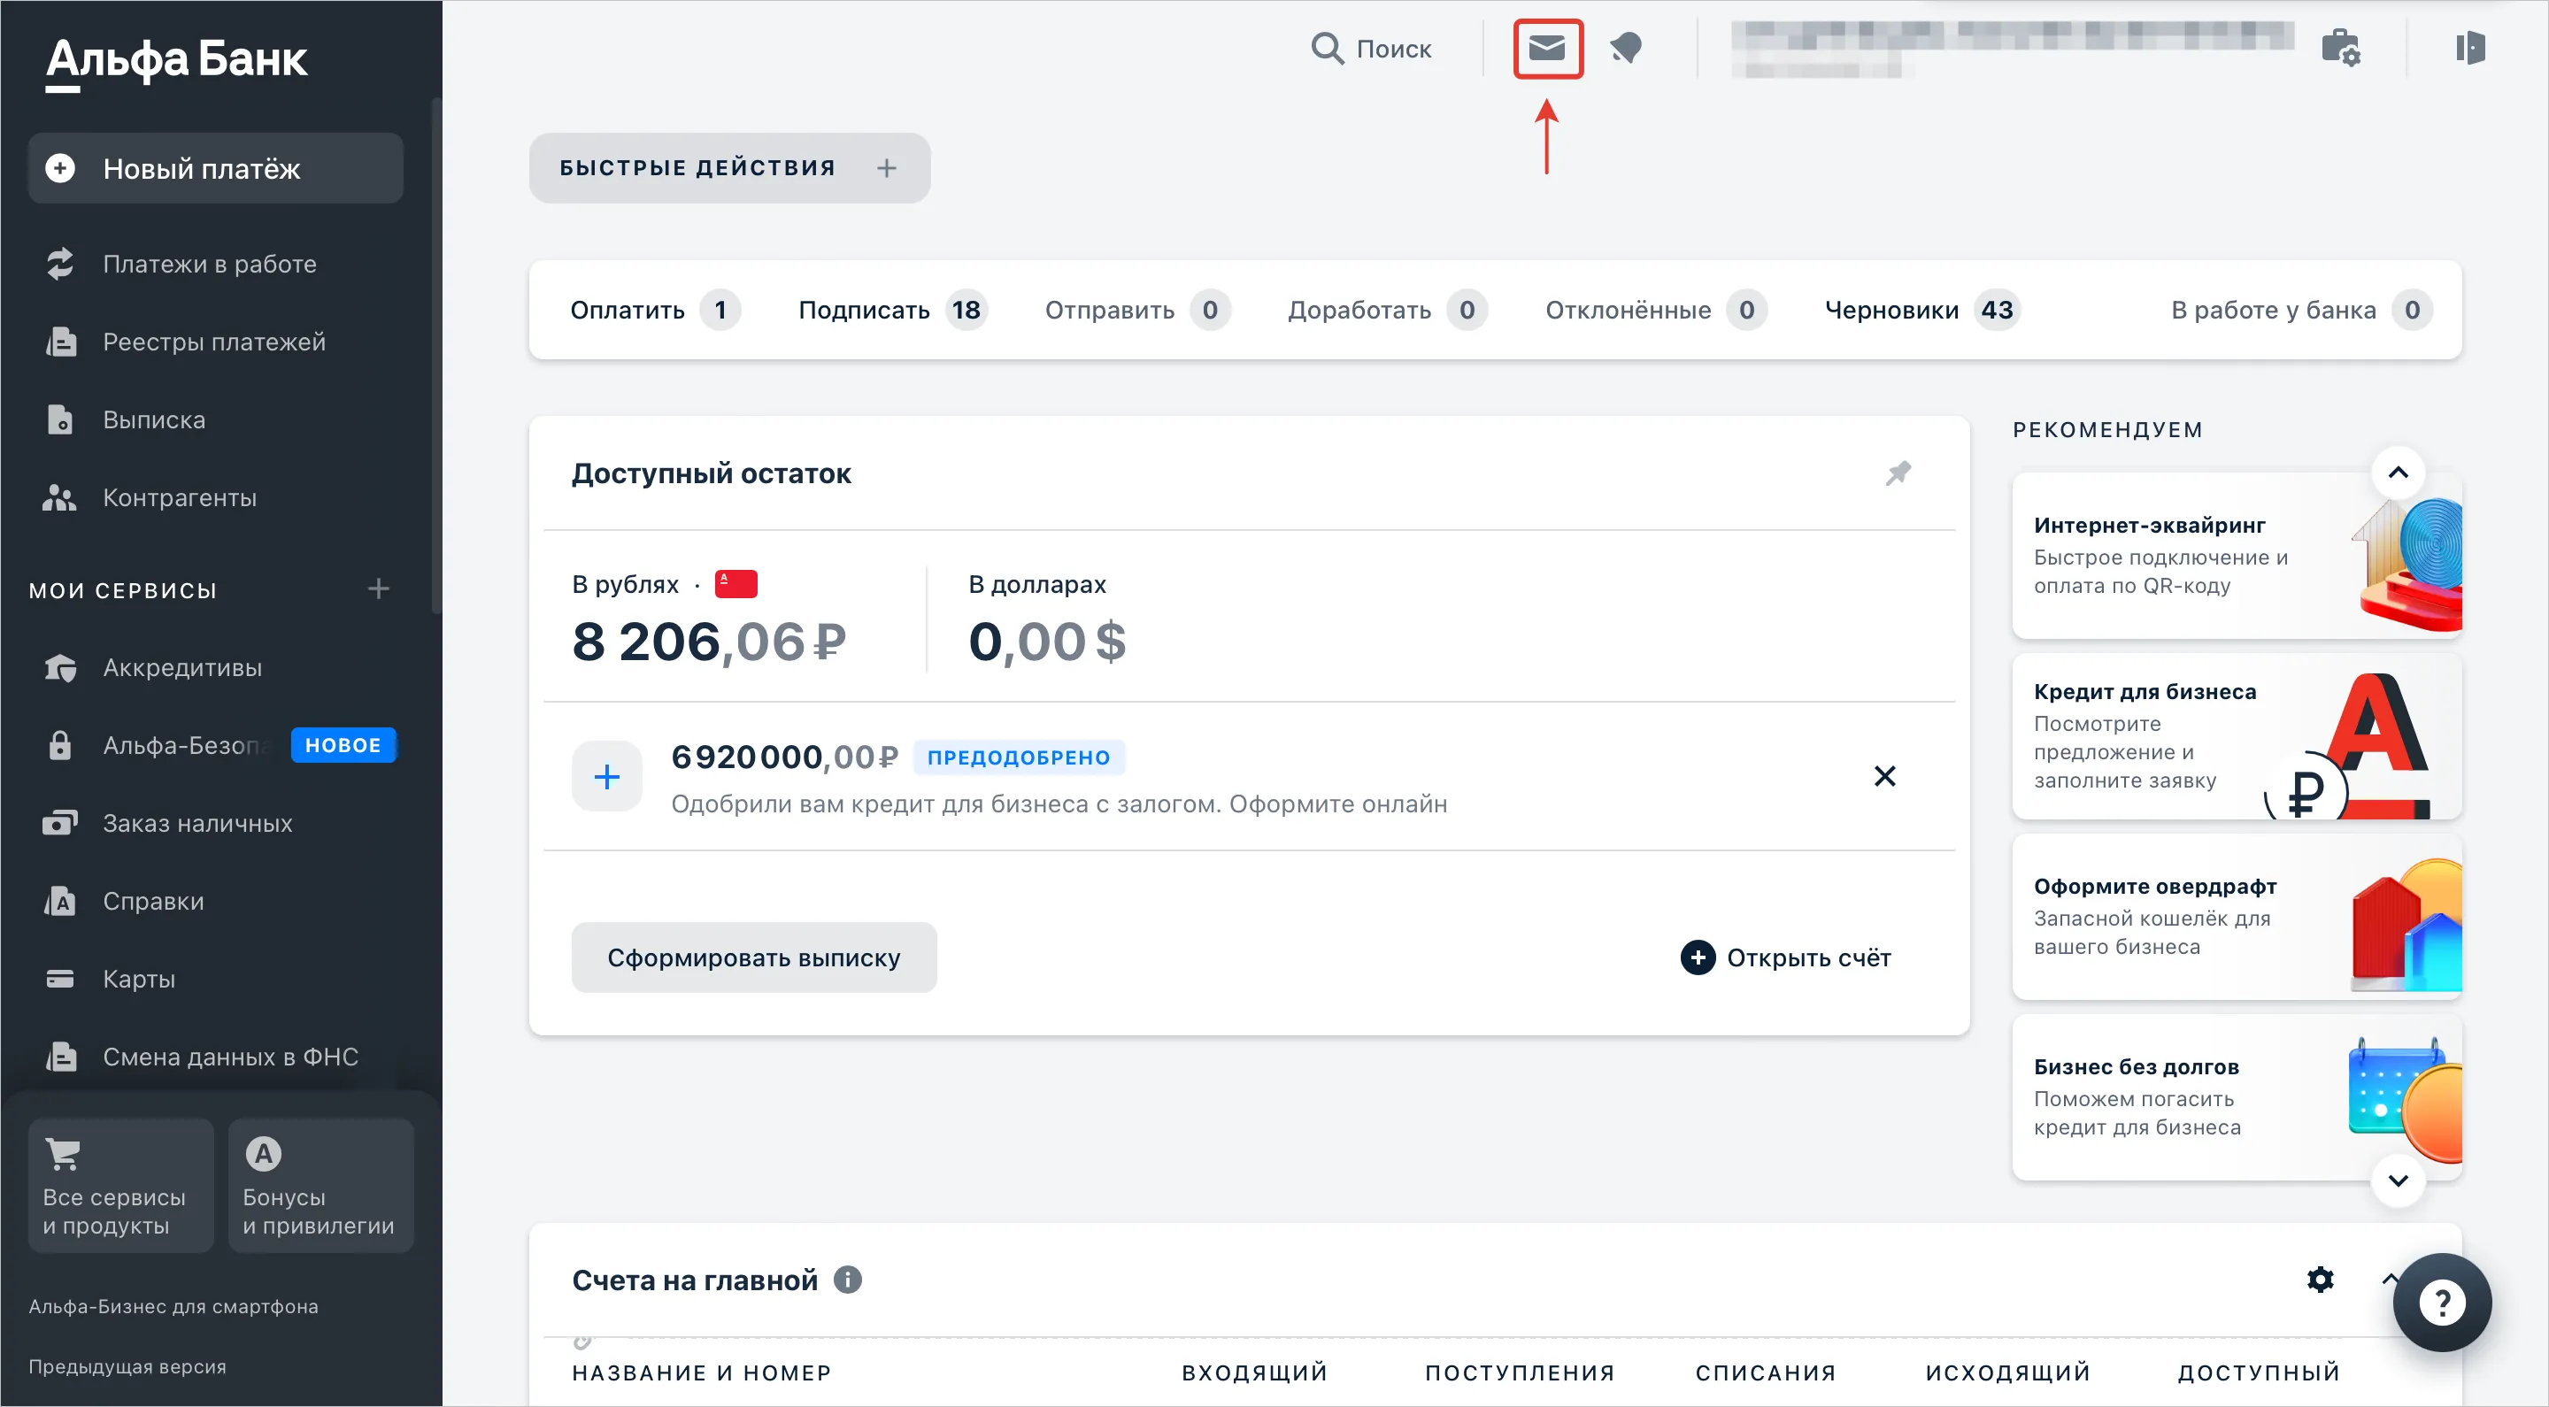Click the ПОСТУПЛЕНИЯ column header
This screenshot has height=1407, width=2549.
tap(1520, 1373)
